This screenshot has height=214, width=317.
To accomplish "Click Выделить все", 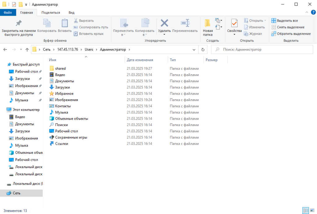I will pos(284,21).
